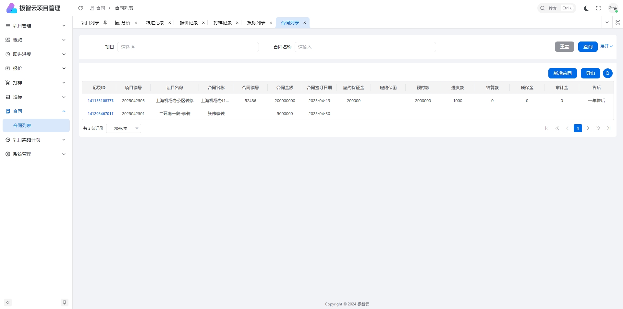Collapse the sidebar with double-arrow icon
623x309 pixels.
[8, 303]
